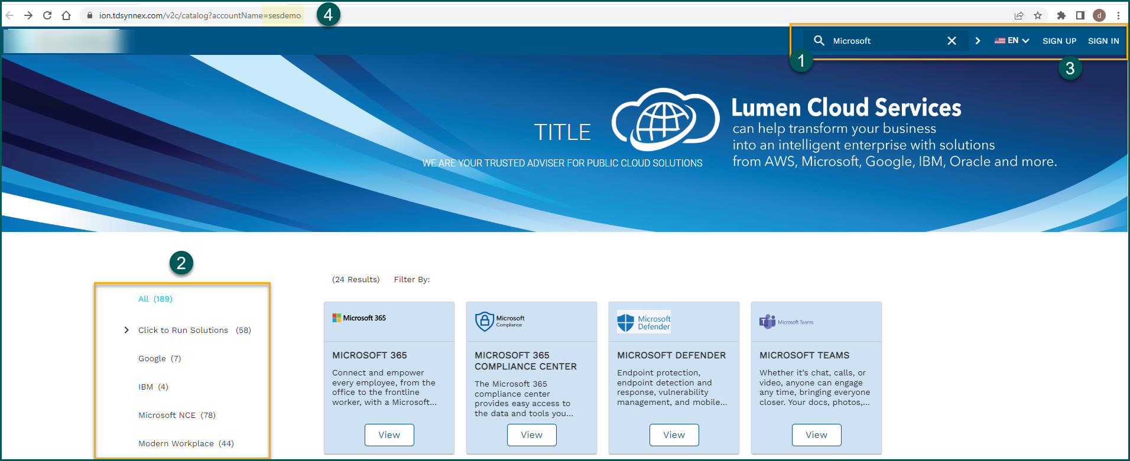Select the All (189) category
The image size is (1130, 461).
point(155,299)
